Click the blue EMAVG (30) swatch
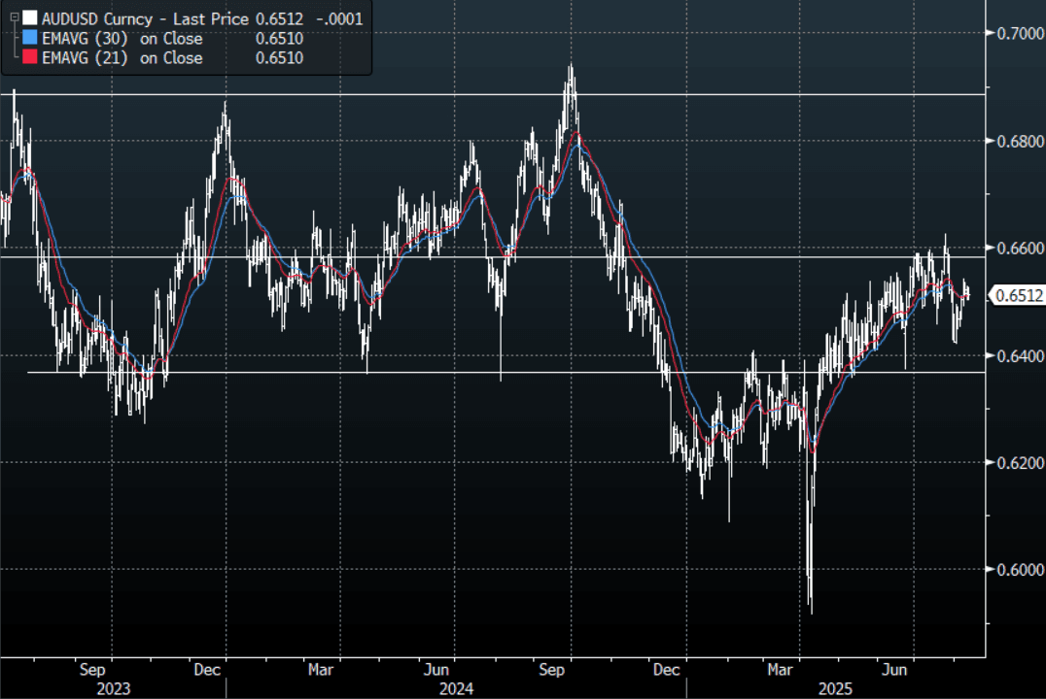 [30, 39]
